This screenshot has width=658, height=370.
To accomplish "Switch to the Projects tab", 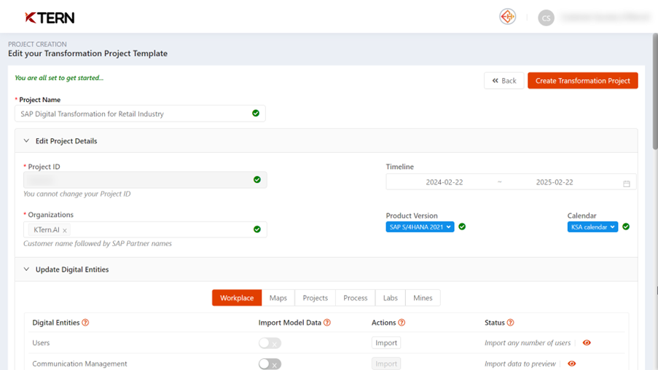I will click(x=315, y=298).
